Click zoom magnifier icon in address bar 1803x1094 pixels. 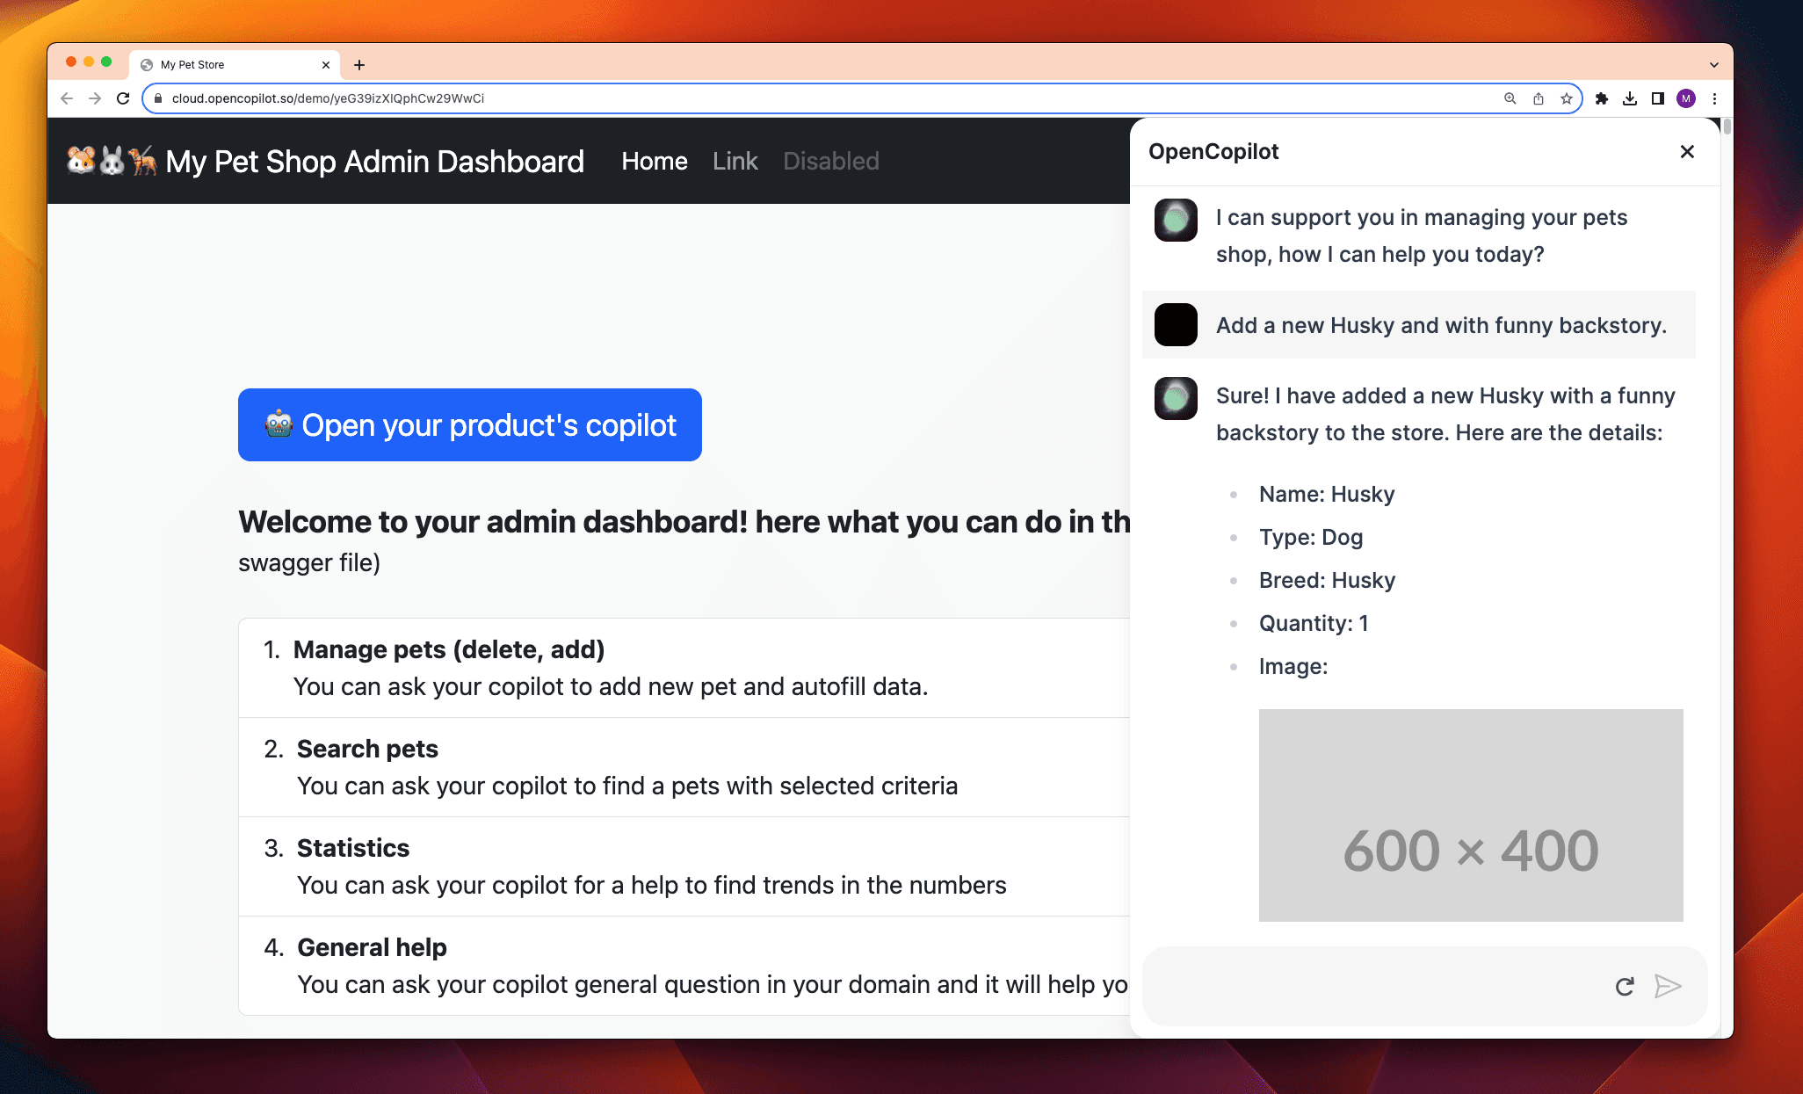(1510, 98)
